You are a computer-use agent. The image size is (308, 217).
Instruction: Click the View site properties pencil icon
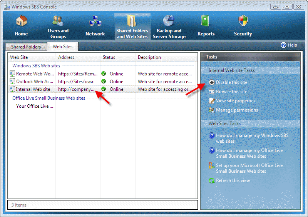(211, 101)
